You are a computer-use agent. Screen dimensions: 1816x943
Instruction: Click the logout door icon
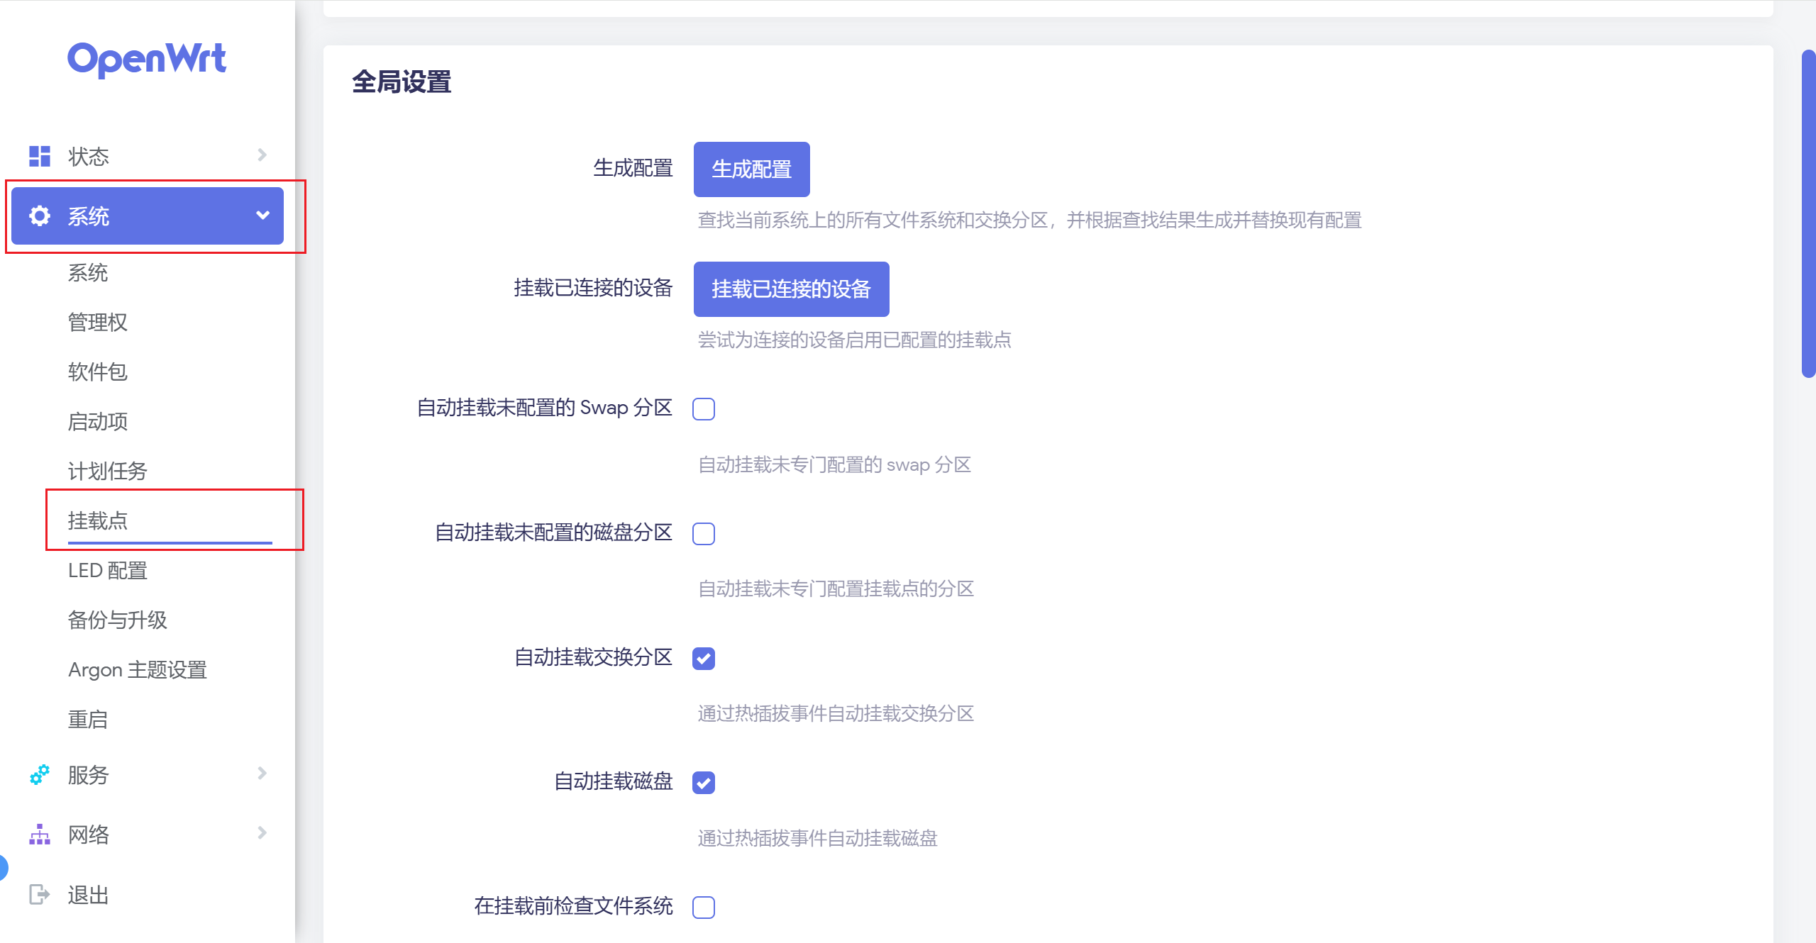tap(39, 894)
